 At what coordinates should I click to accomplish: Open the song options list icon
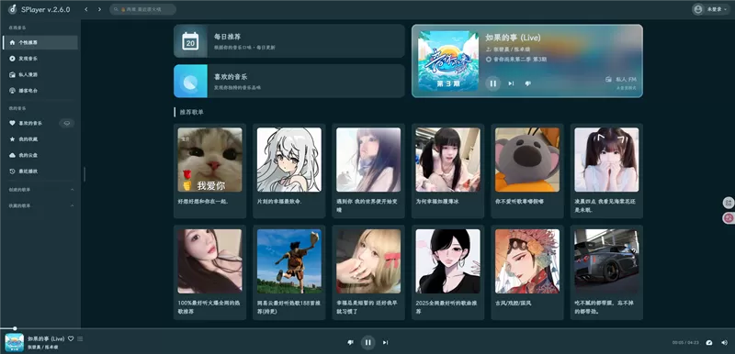click(80, 338)
